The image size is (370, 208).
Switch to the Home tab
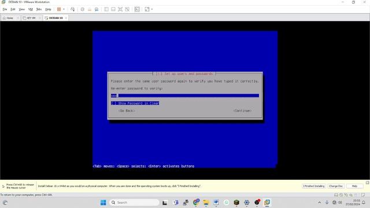[x=9, y=18]
